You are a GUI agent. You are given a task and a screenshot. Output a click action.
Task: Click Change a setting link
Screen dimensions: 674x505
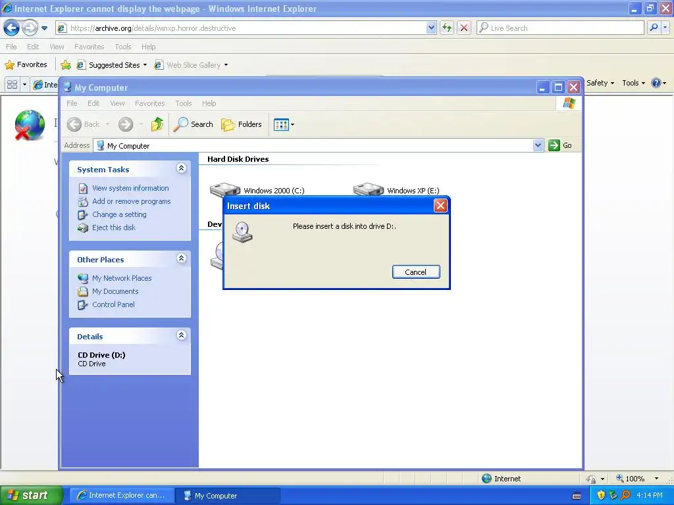(120, 214)
